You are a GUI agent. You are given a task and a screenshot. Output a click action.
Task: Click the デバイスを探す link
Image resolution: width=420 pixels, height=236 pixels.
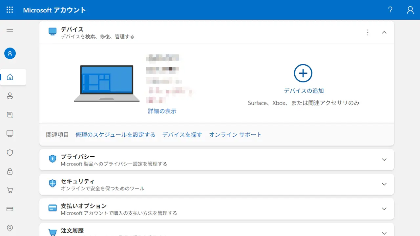[x=182, y=135]
